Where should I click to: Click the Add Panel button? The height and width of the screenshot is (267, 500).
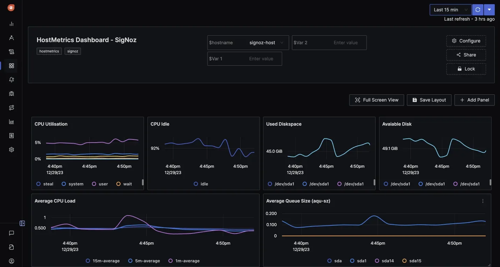pos(474,100)
